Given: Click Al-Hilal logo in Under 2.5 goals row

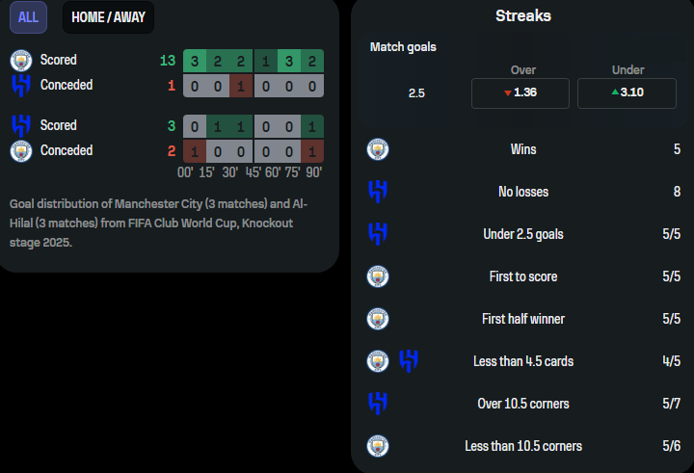Looking at the screenshot, I should (378, 234).
